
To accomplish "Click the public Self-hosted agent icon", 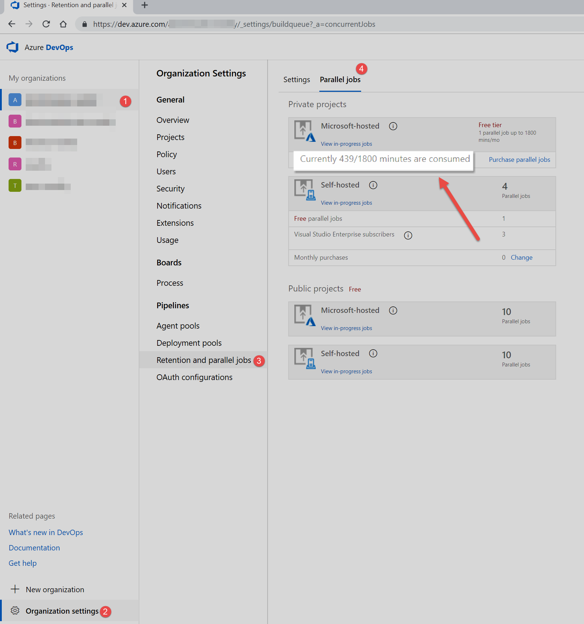I will tap(305, 359).
